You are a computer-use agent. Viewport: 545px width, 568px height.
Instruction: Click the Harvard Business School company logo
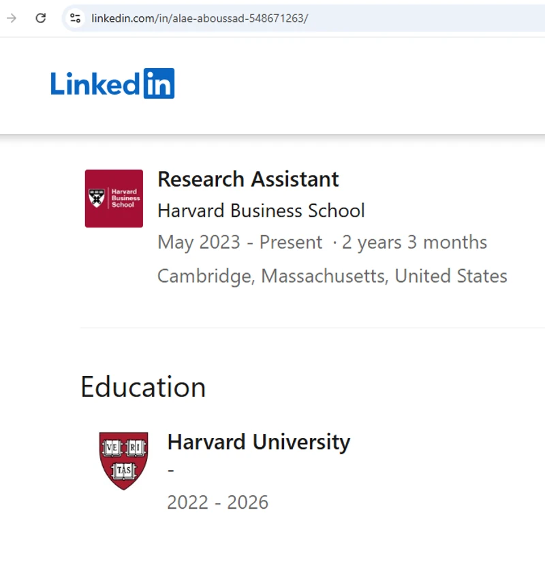click(113, 198)
